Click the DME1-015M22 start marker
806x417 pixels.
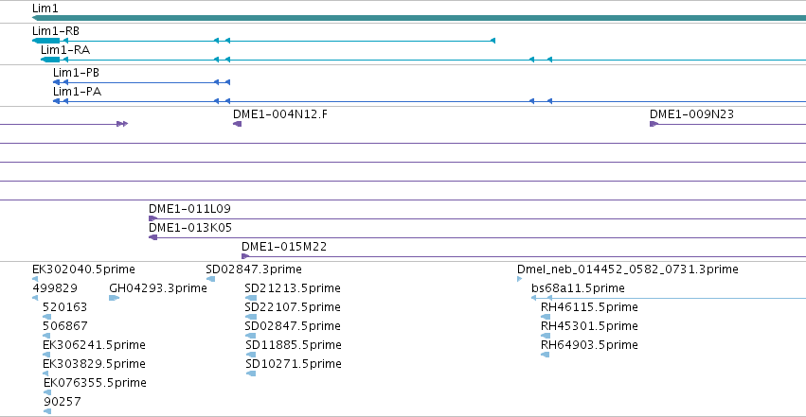click(x=245, y=256)
